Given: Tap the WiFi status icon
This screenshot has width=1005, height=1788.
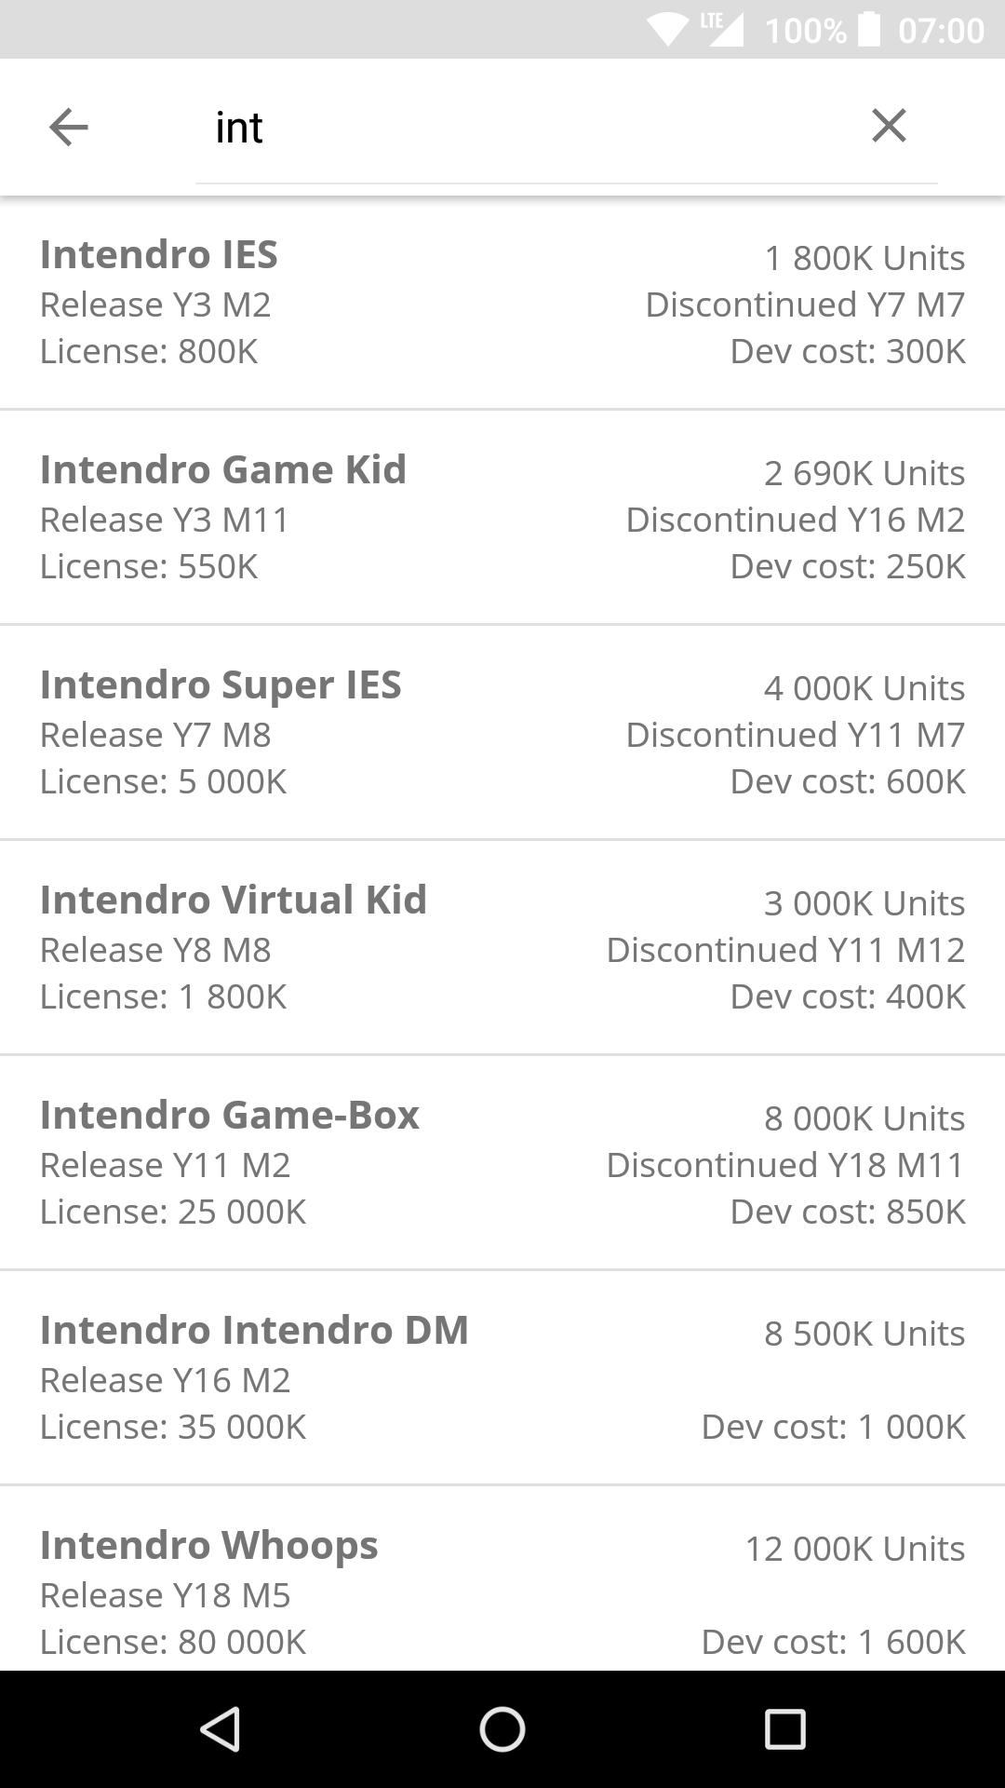Looking at the screenshot, I should pos(667,30).
